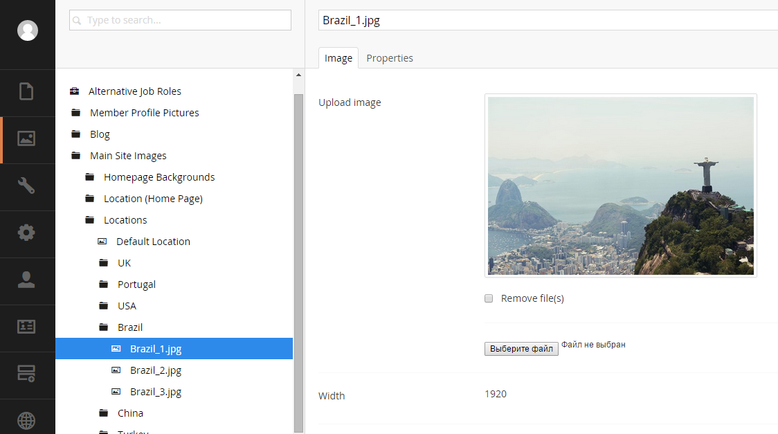This screenshot has height=434, width=778.
Task: Click the Brazil_1.jpg name input field
Action: (548, 20)
